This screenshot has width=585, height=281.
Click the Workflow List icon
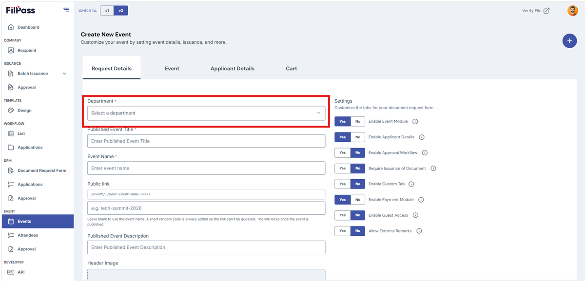coord(11,133)
